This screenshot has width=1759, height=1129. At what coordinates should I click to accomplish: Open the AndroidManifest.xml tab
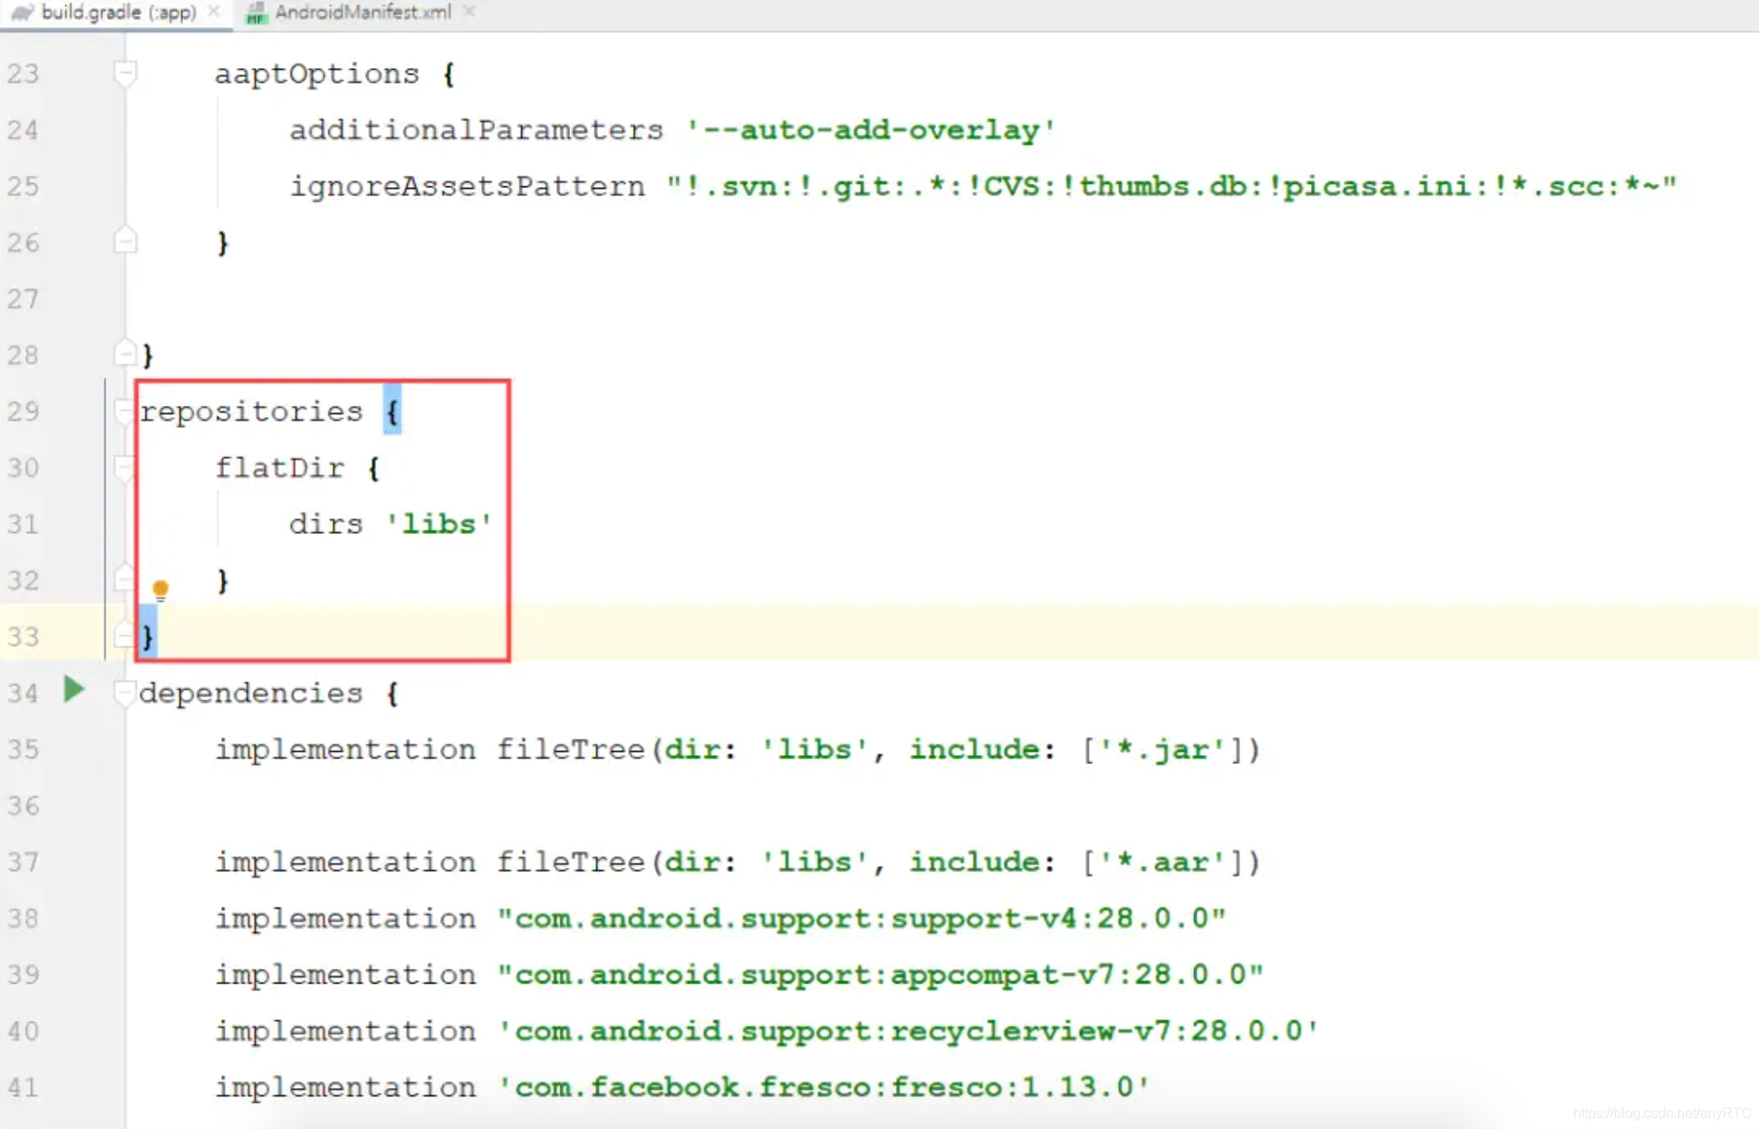pos(363,13)
